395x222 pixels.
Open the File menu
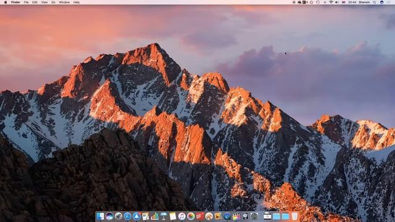pos(26,2)
